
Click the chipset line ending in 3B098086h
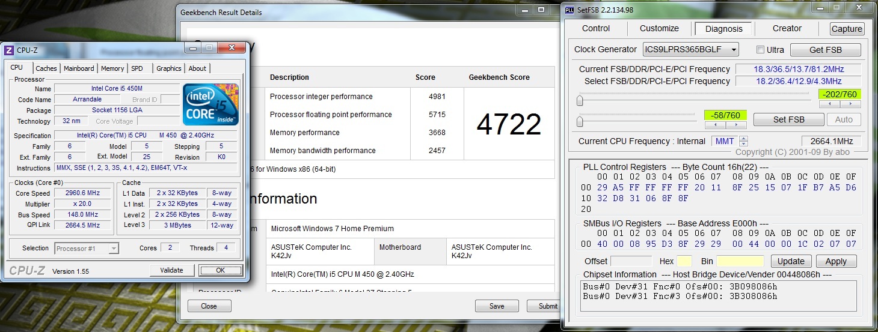(680, 286)
